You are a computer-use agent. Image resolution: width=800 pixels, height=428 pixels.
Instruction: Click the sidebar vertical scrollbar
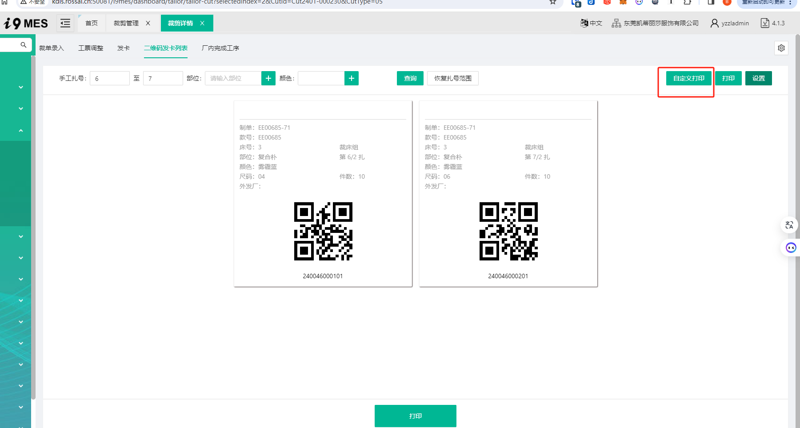33,227
